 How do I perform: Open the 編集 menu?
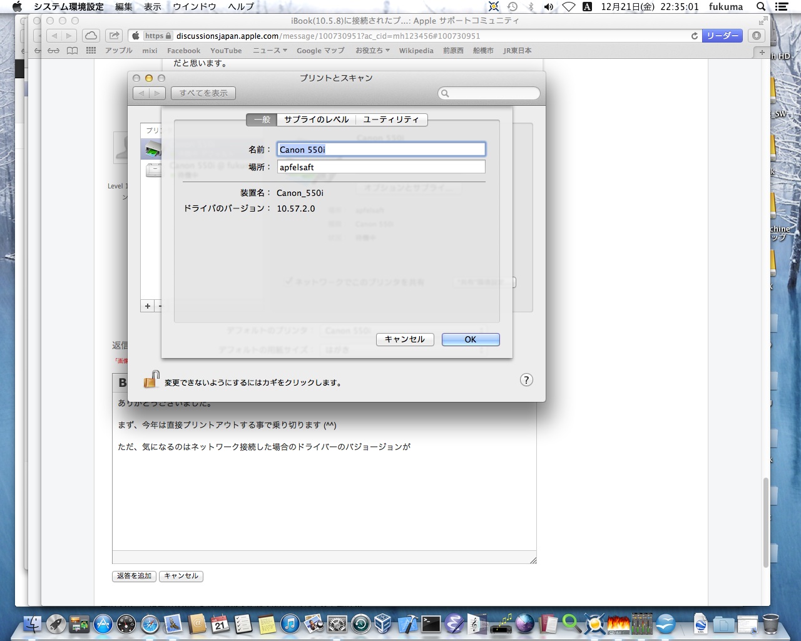pyautogui.click(x=124, y=7)
